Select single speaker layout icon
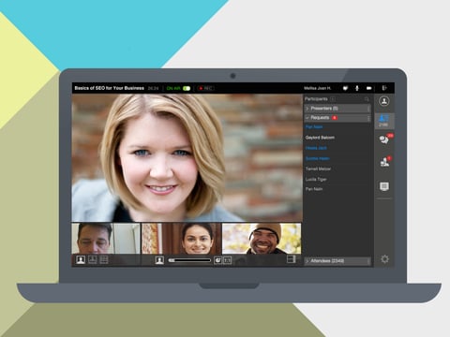Image resolution: width=450 pixels, height=337 pixels. 81,259
